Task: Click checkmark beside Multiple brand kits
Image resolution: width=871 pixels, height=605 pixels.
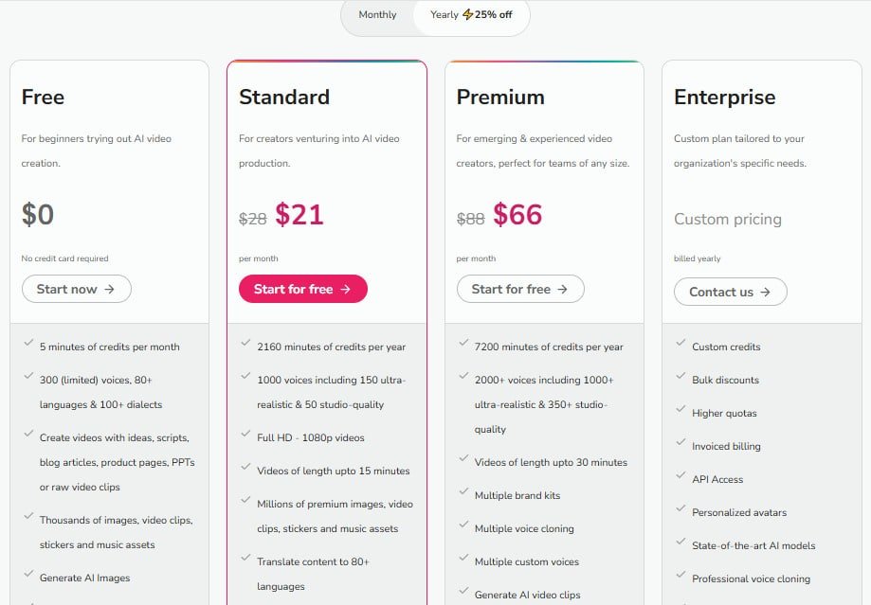Action: 463,491
